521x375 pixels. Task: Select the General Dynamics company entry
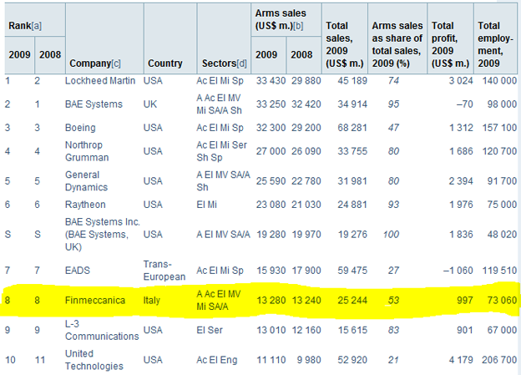(88, 181)
